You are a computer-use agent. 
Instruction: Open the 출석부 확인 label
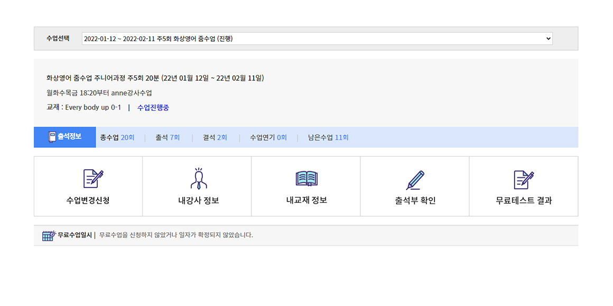click(415, 201)
